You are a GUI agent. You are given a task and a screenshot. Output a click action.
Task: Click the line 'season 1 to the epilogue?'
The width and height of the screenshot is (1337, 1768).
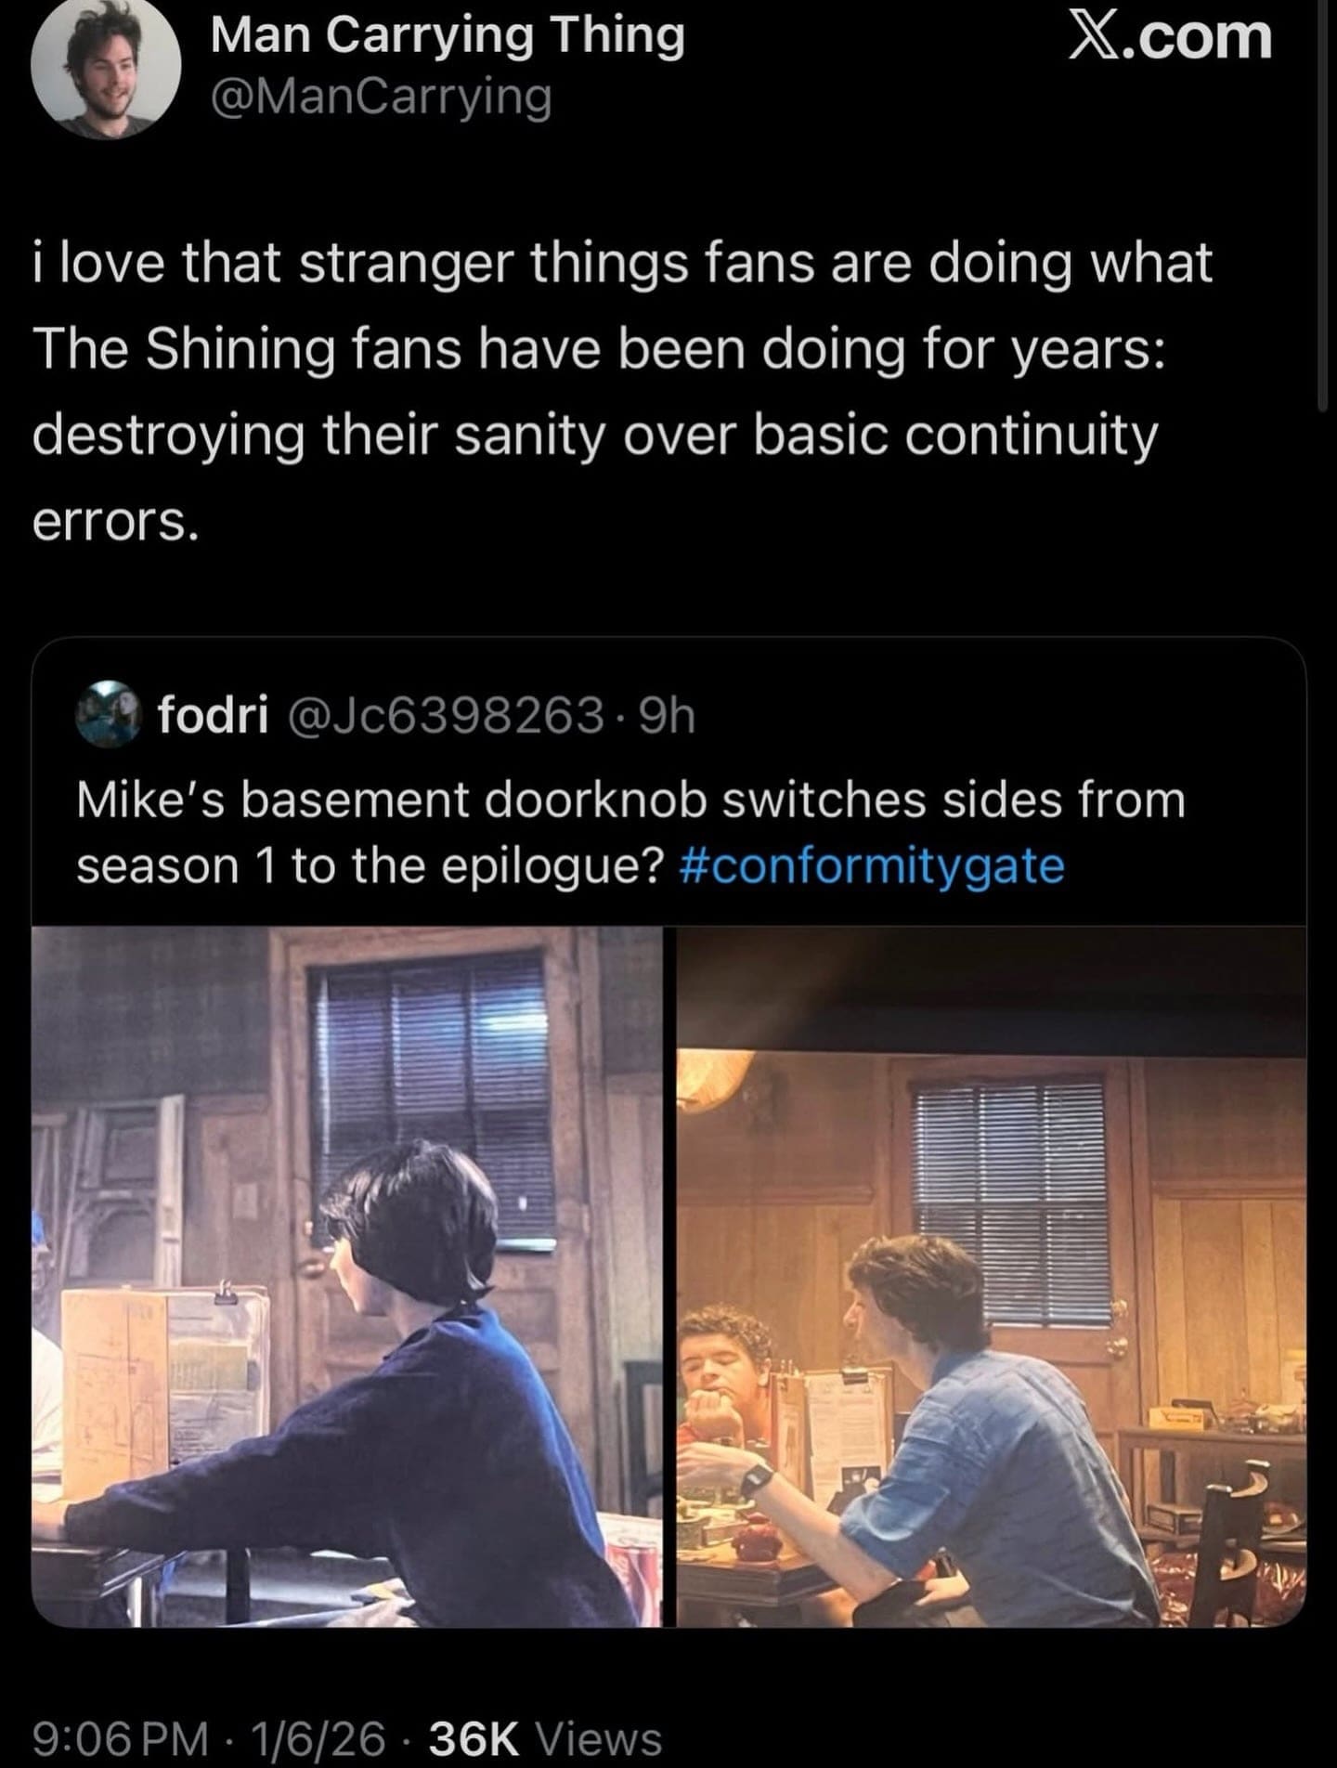click(x=370, y=865)
